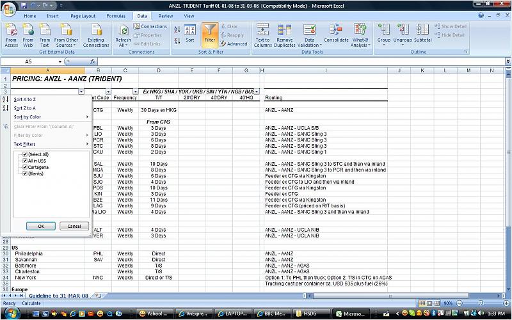The width and height of the screenshot is (512, 320).
Task: Toggle the (Blanks) filter checkbox
Action: tap(25, 173)
